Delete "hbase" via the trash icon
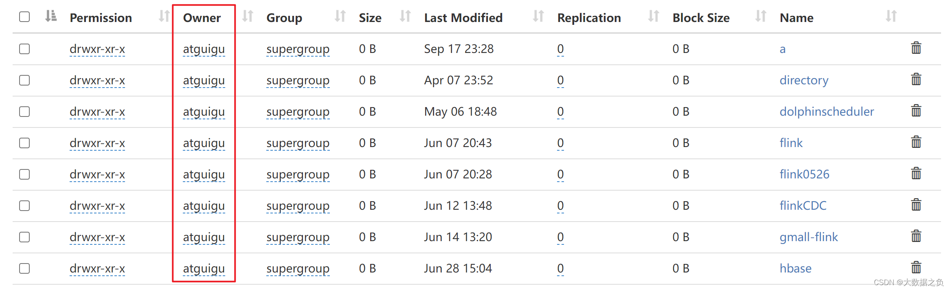Screen dimensions: 950x290 tap(915, 267)
